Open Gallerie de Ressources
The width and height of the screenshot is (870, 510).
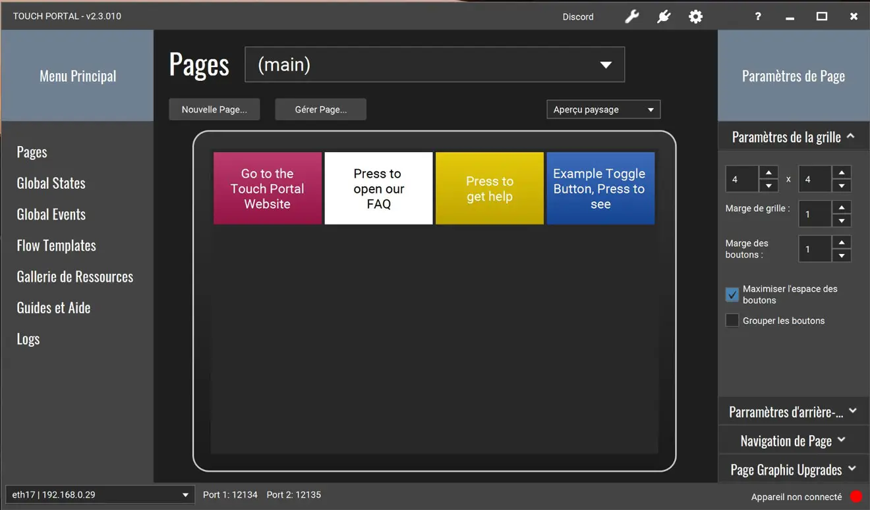point(74,276)
